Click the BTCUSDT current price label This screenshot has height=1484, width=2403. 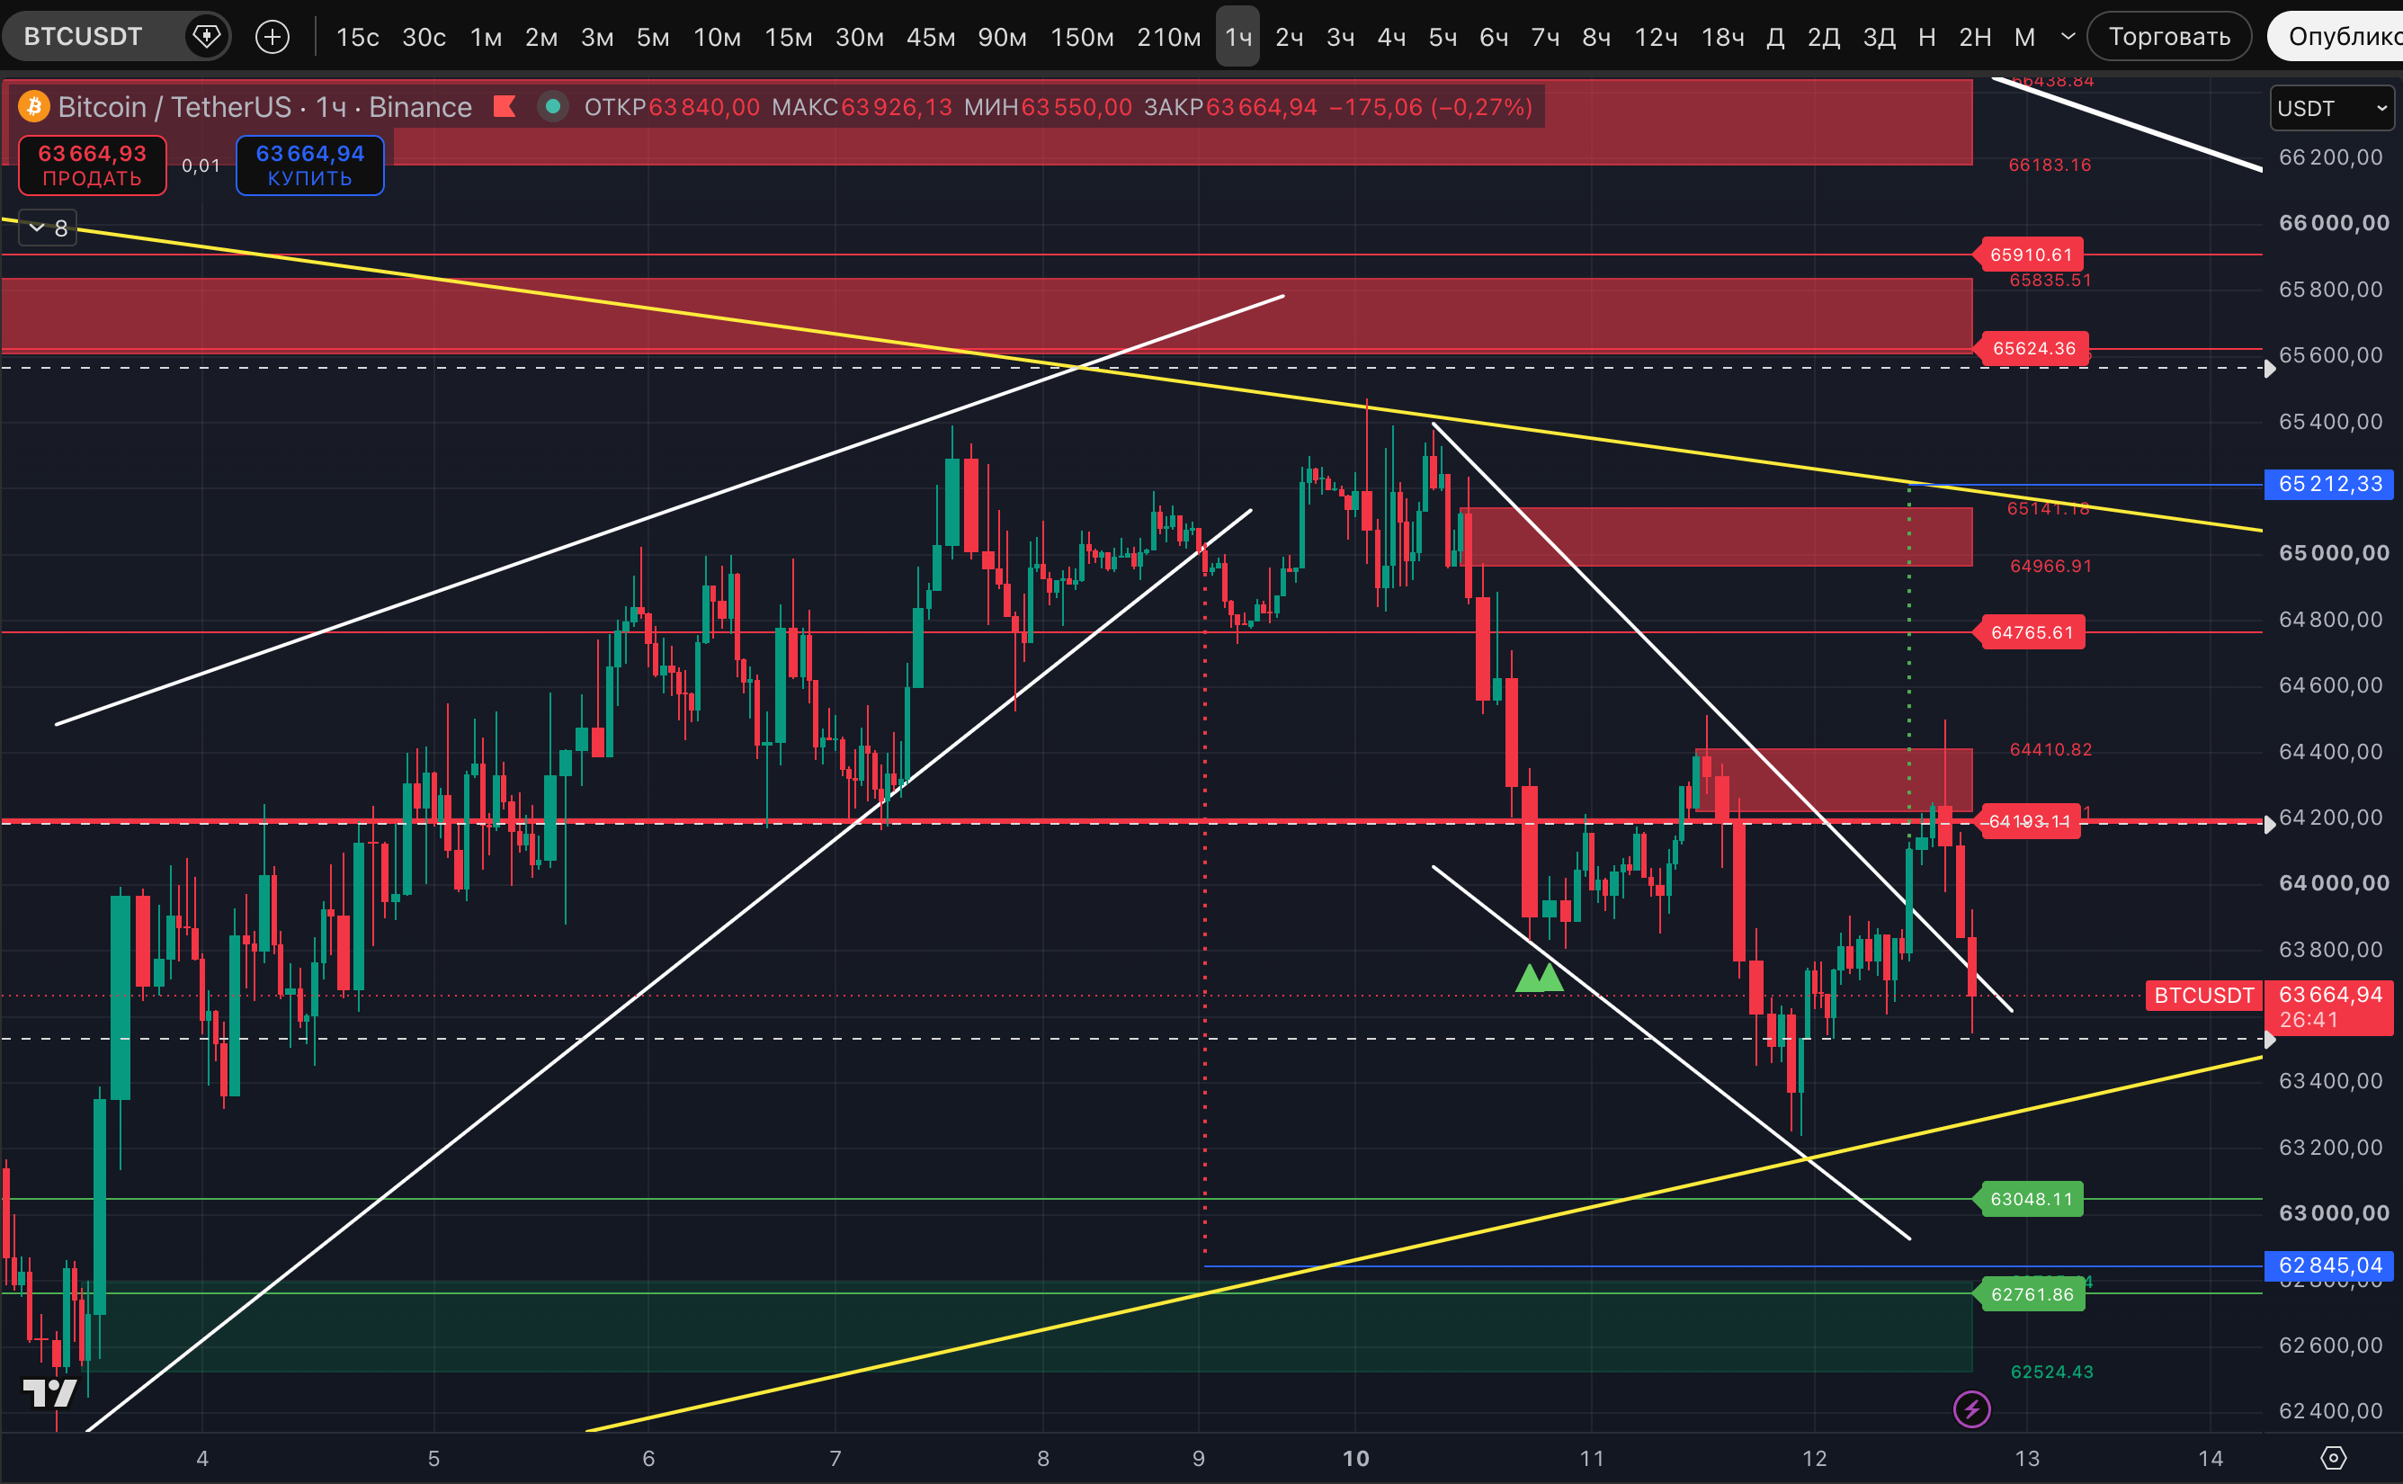tap(2204, 996)
